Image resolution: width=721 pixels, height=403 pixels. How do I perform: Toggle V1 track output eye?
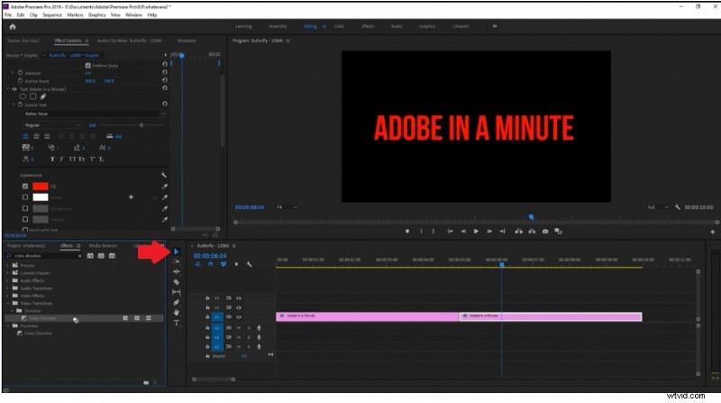[x=239, y=317]
